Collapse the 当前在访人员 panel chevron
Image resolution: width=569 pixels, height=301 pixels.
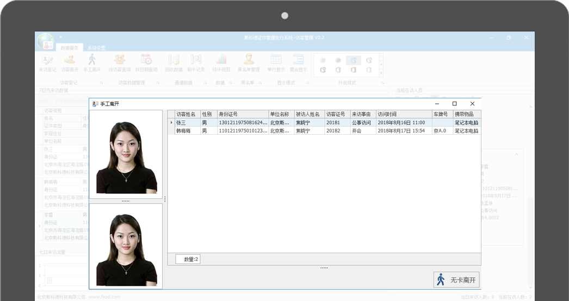click(x=516, y=155)
